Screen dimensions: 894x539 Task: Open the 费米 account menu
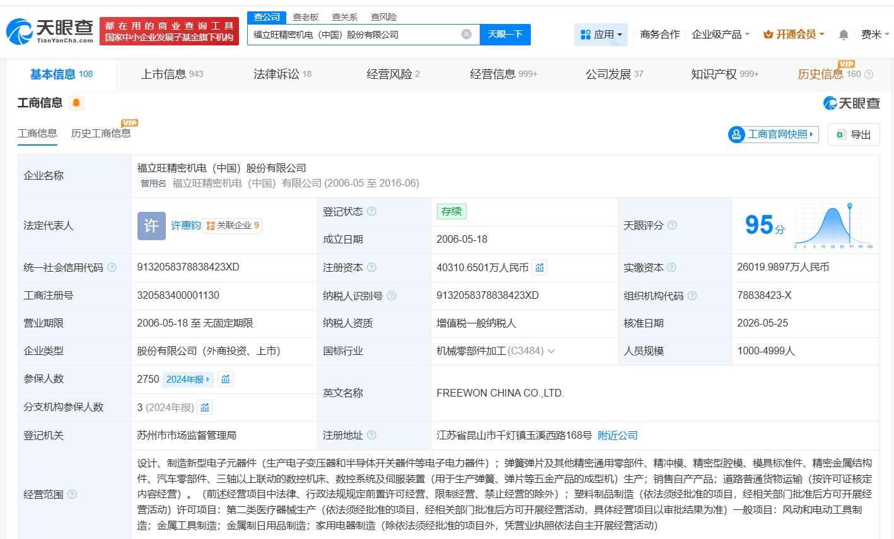click(x=875, y=35)
